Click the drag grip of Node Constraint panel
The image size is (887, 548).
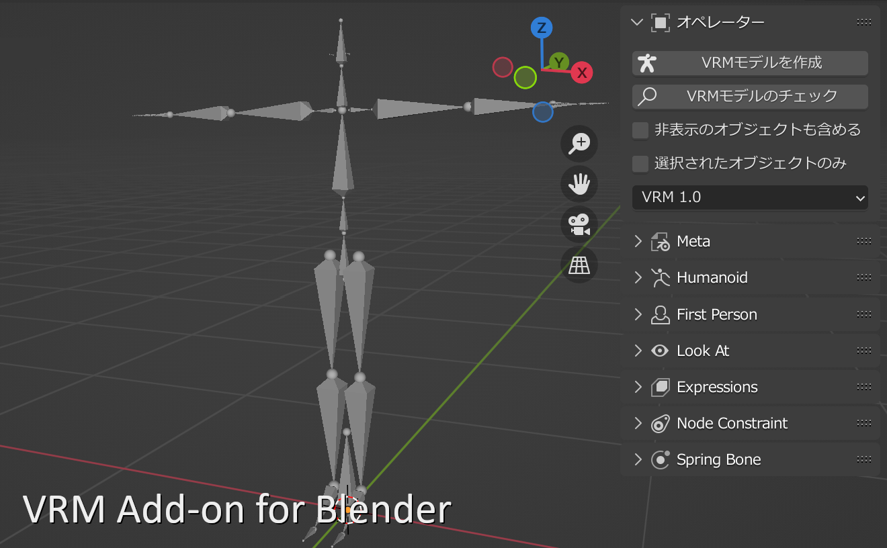(x=864, y=423)
